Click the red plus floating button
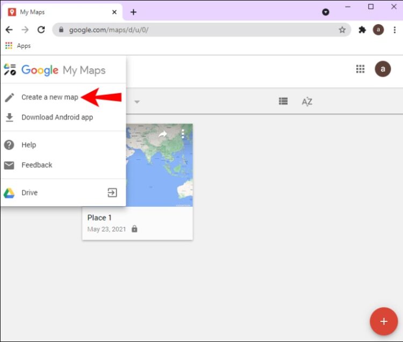The image size is (403, 342). tap(384, 322)
